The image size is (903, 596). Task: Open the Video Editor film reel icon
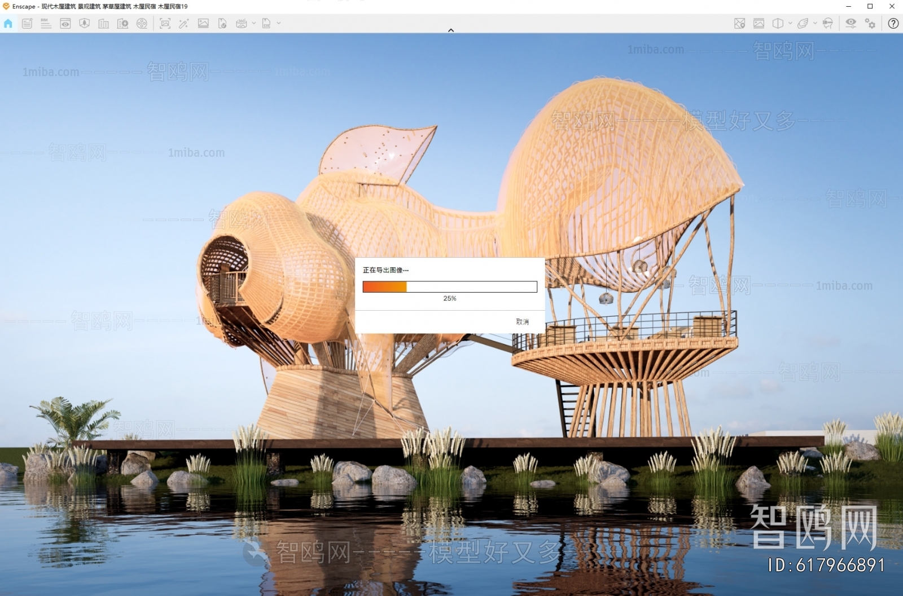pyautogui.click(x=142, y=23)
